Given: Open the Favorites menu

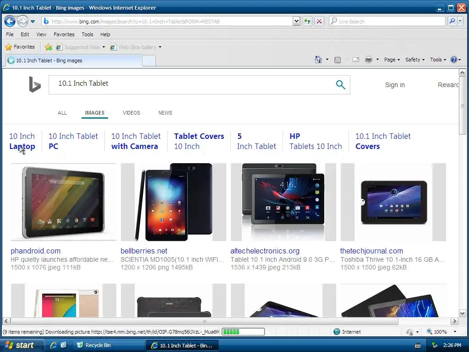Looking at the screenshot, I should tap(64, 34).
